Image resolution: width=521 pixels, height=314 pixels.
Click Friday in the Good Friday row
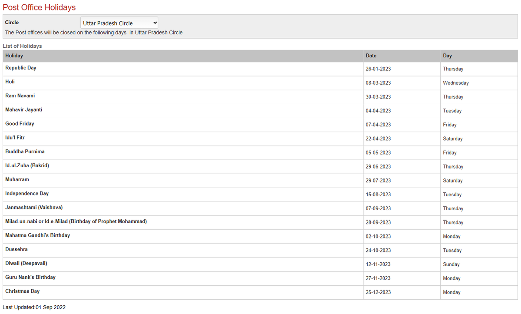pos(450,125)
